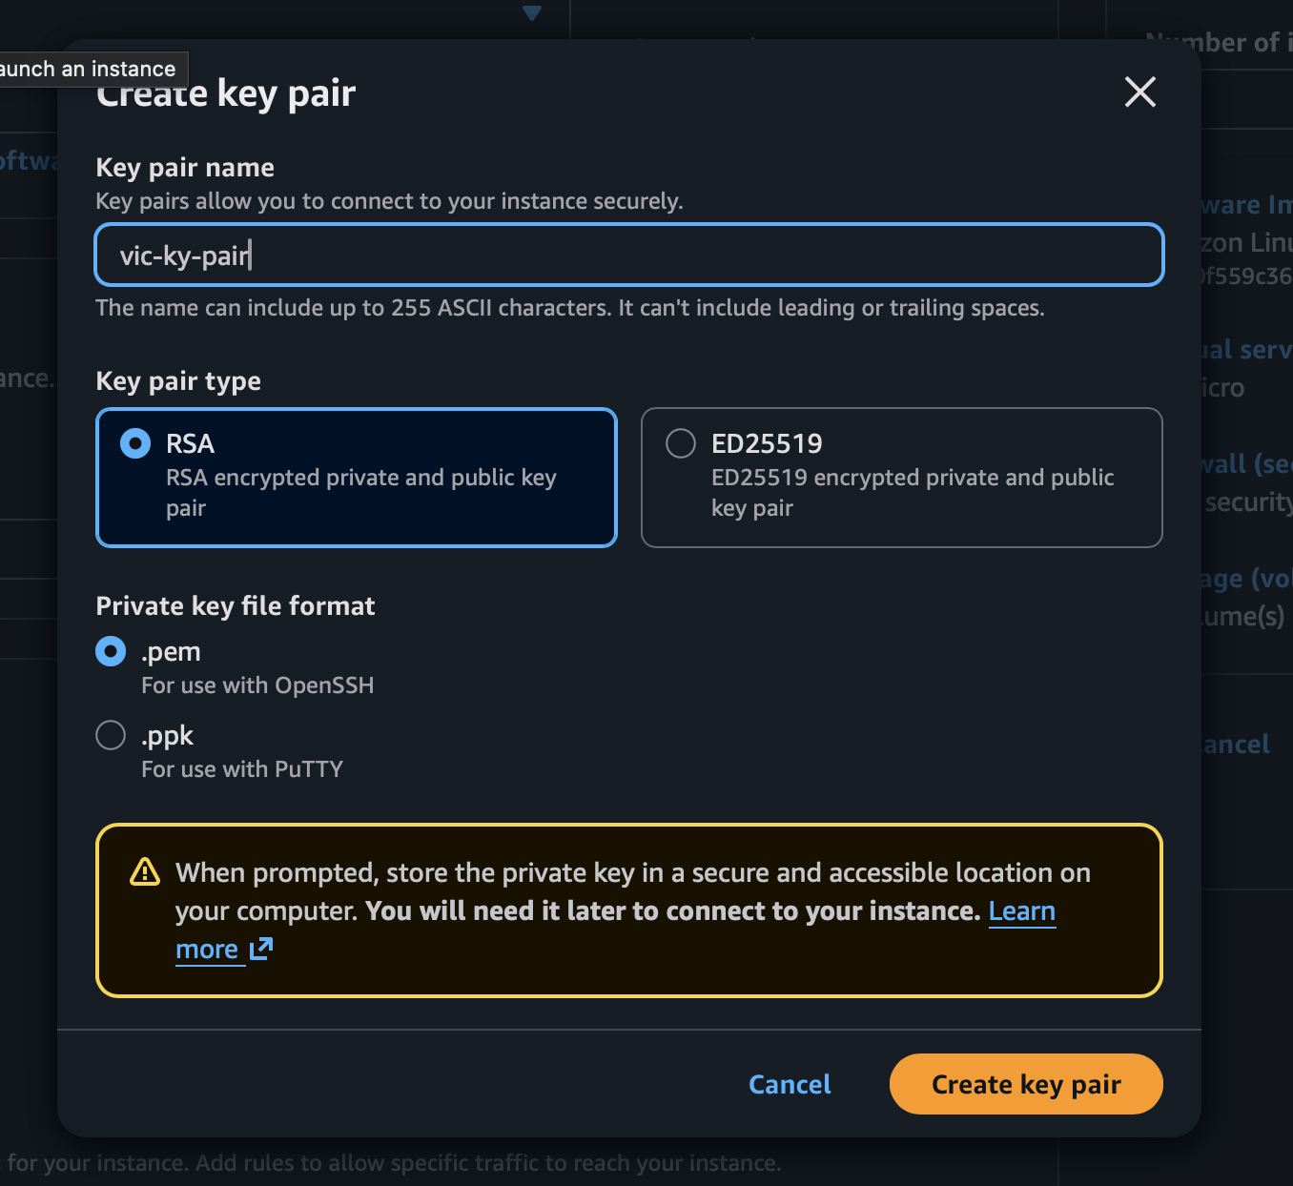The image size is (1293, 1186).
Task: Select the ED25519 key pair type radio
Action: pos(681,443)
